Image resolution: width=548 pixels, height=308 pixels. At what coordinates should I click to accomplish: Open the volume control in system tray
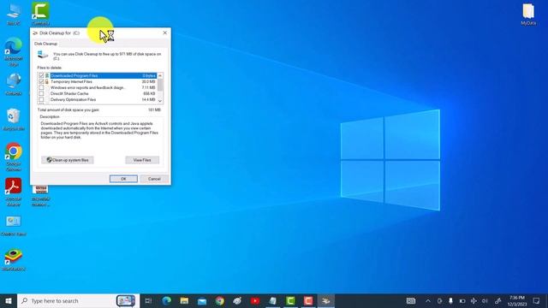coord(485,300)
